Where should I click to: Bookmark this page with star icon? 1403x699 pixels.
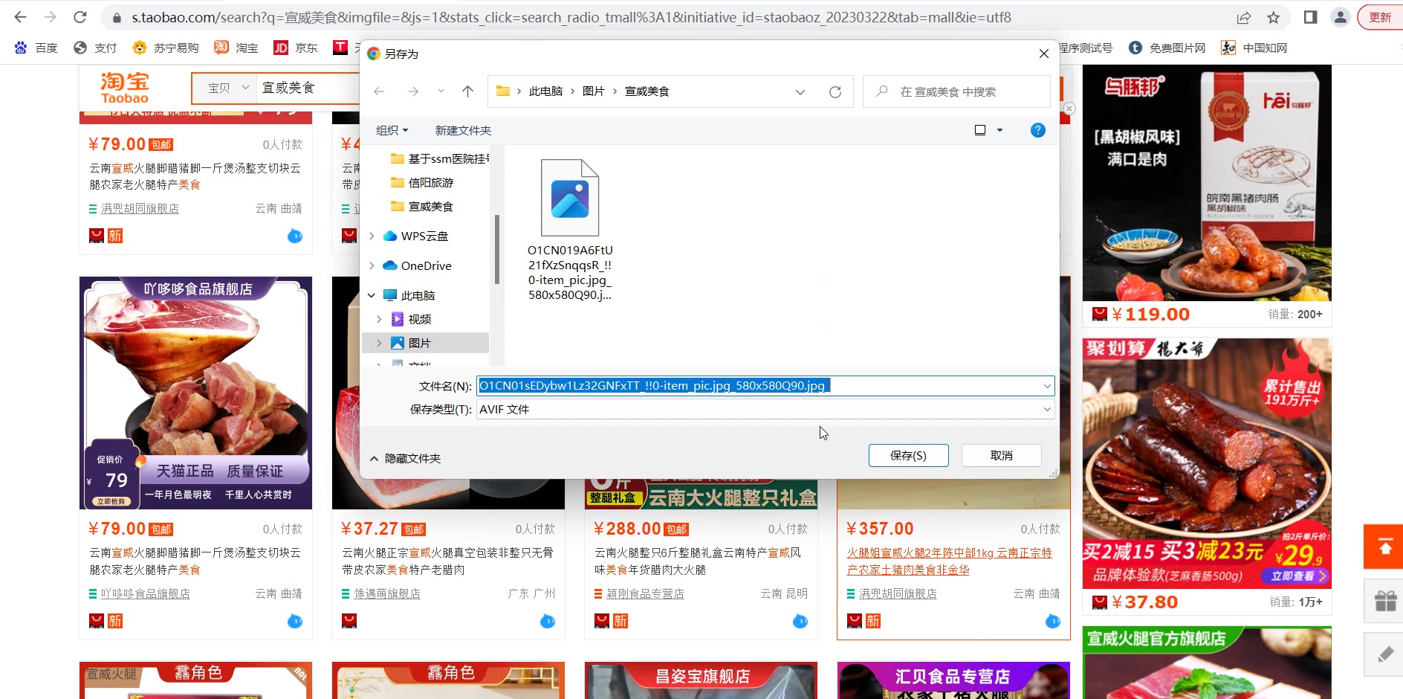1274,17
